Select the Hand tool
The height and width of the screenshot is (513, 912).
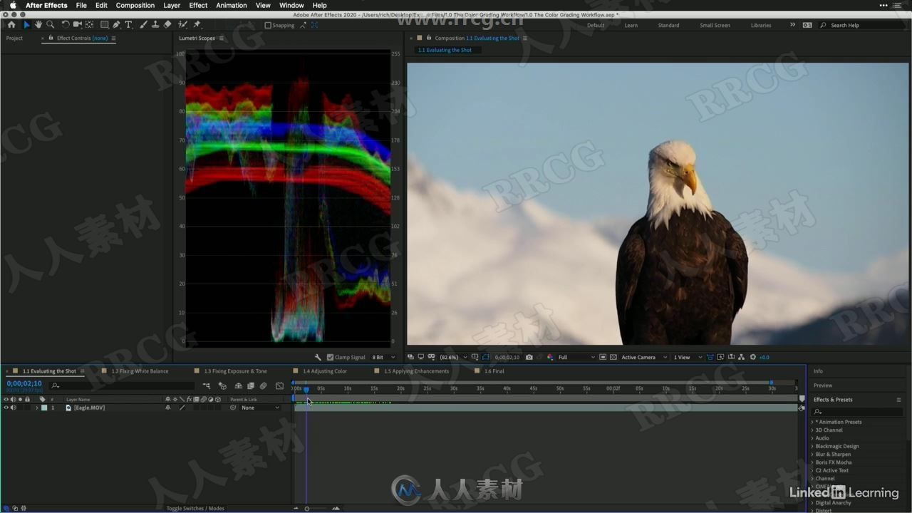point(38,24)
